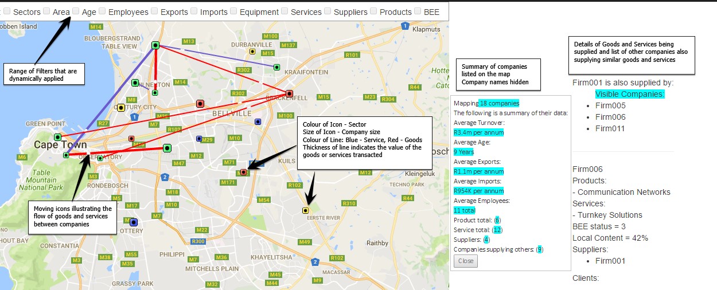Click the large red marker west of Bellville
Image resolution: width=717 pixels, height=290 pixels.
pyautogui.click(x=200, y=104)
